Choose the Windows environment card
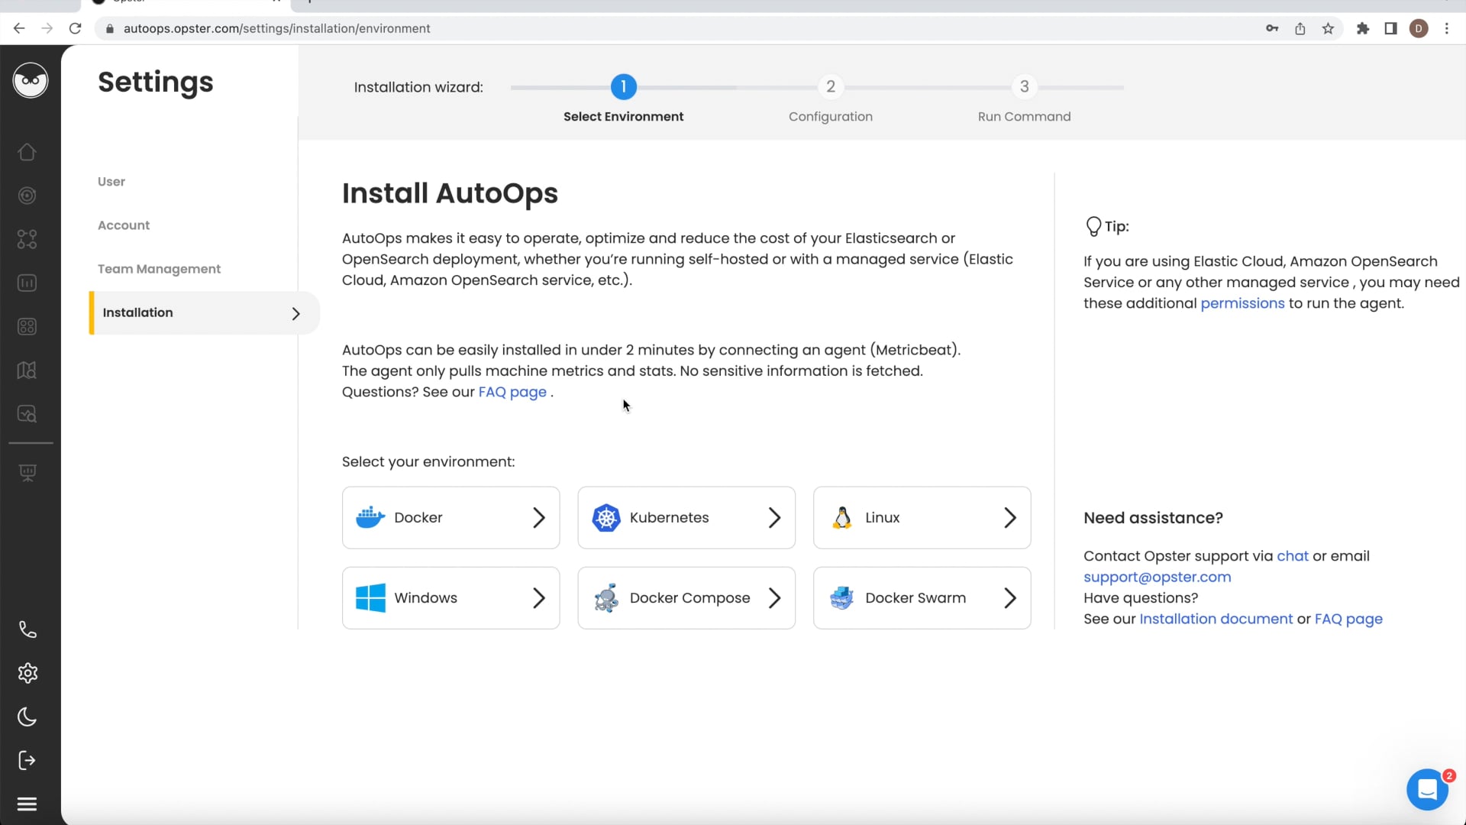Image resolution: width=1466 pixels, height=825 pixels. point(450,598)
